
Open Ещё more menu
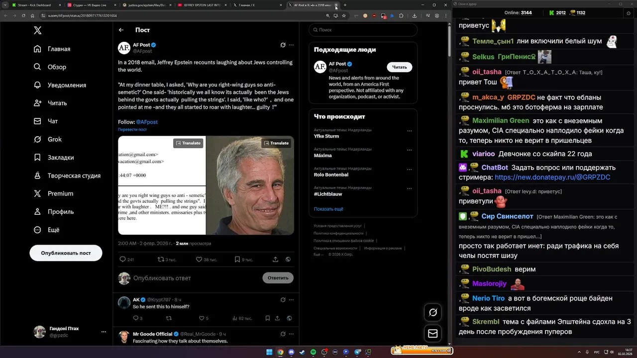tap(46, 230)
